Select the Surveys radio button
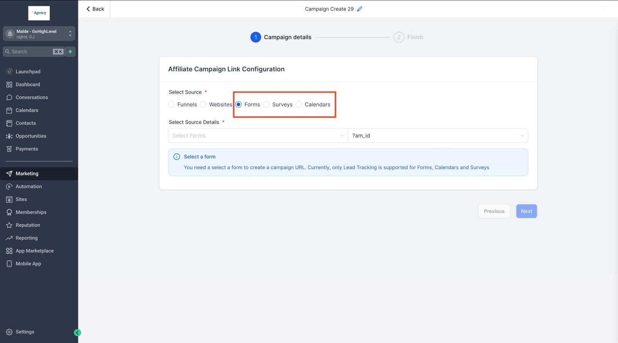The image size is (618, 343). (x=267, y=105)
